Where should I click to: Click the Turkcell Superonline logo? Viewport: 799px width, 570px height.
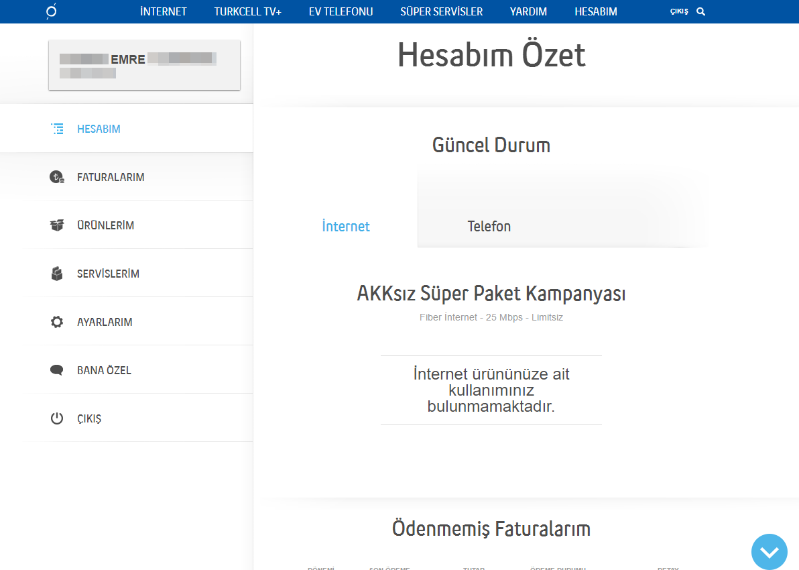point(52,11)
